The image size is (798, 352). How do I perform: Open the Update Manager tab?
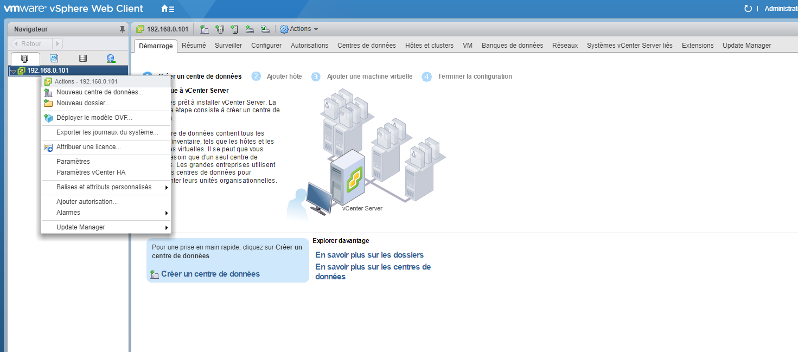(746, 46)
